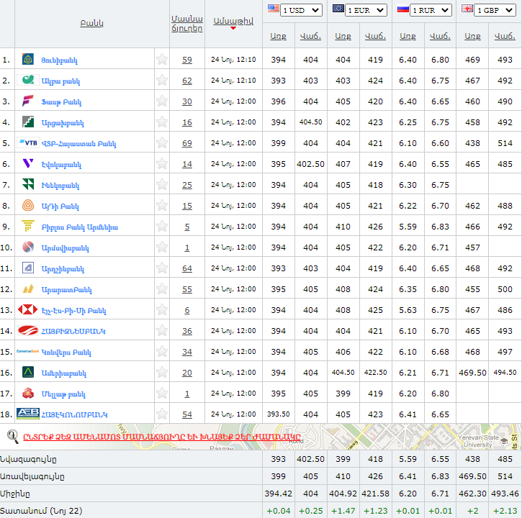This screenshot has width=522, height=518.
Task: Open the Էյչ-Էս-Բի-Սի Բանկ link
Action: [x=73, y=311]
